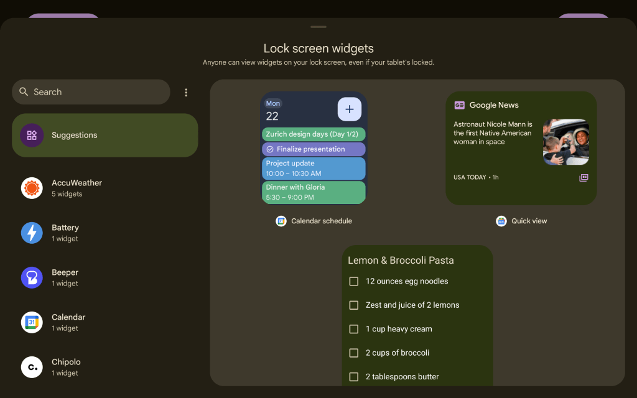Click the Google News newspaper icon
637x398 pixels.
(584, 178)
